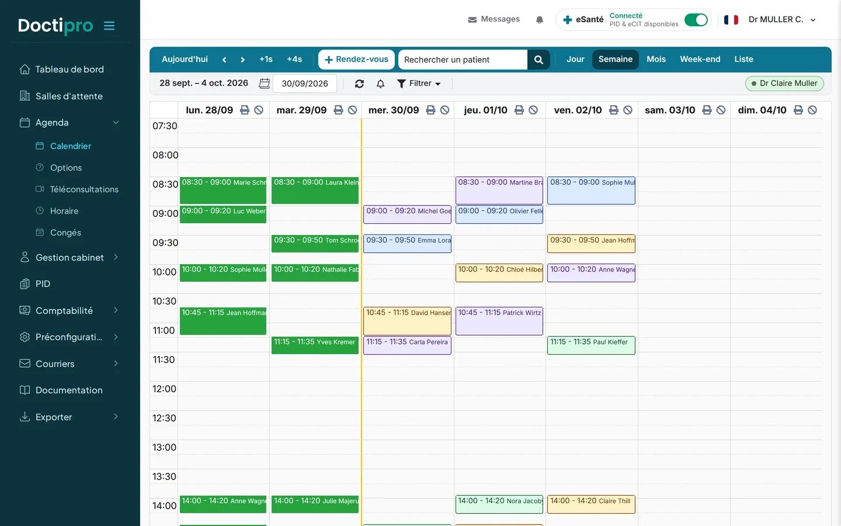Jump forward one week with +1s
This screenshot has height=526, width=841.
[x=266, y=60]
